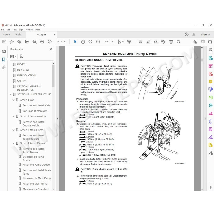Go to the previous page arrow
Image resolution: width=214 pixels, height=214 pixels.
point(42,42)
